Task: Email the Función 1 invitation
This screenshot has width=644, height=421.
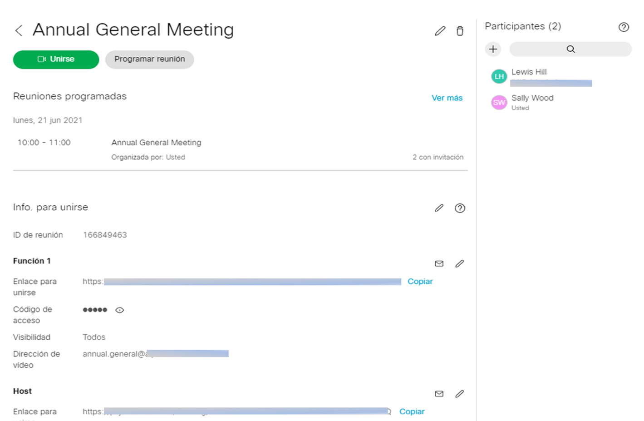Action: (439, 263)
